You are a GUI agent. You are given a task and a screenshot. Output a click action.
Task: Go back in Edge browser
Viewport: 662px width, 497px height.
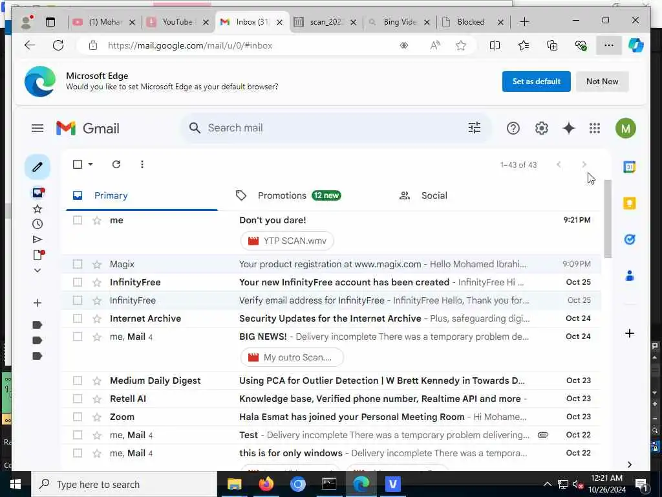coord(30,45)
